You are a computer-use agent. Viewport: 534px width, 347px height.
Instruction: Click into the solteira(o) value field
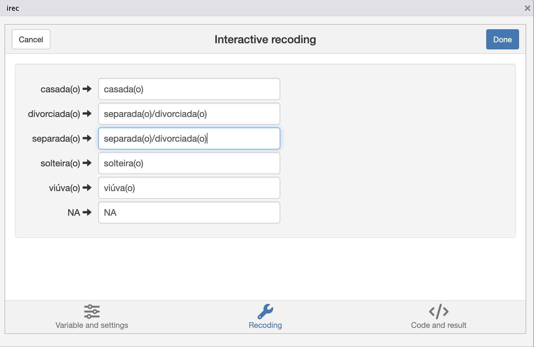189,163
